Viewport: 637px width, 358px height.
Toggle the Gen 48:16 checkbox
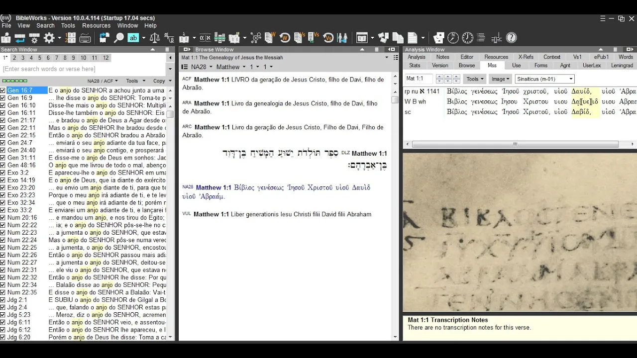[3, 165]
